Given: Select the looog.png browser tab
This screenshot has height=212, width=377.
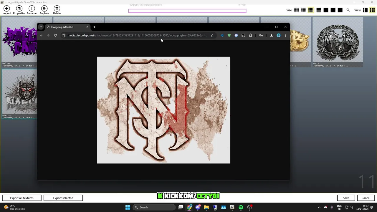Looking at the screenshot, I should (68, 27).
